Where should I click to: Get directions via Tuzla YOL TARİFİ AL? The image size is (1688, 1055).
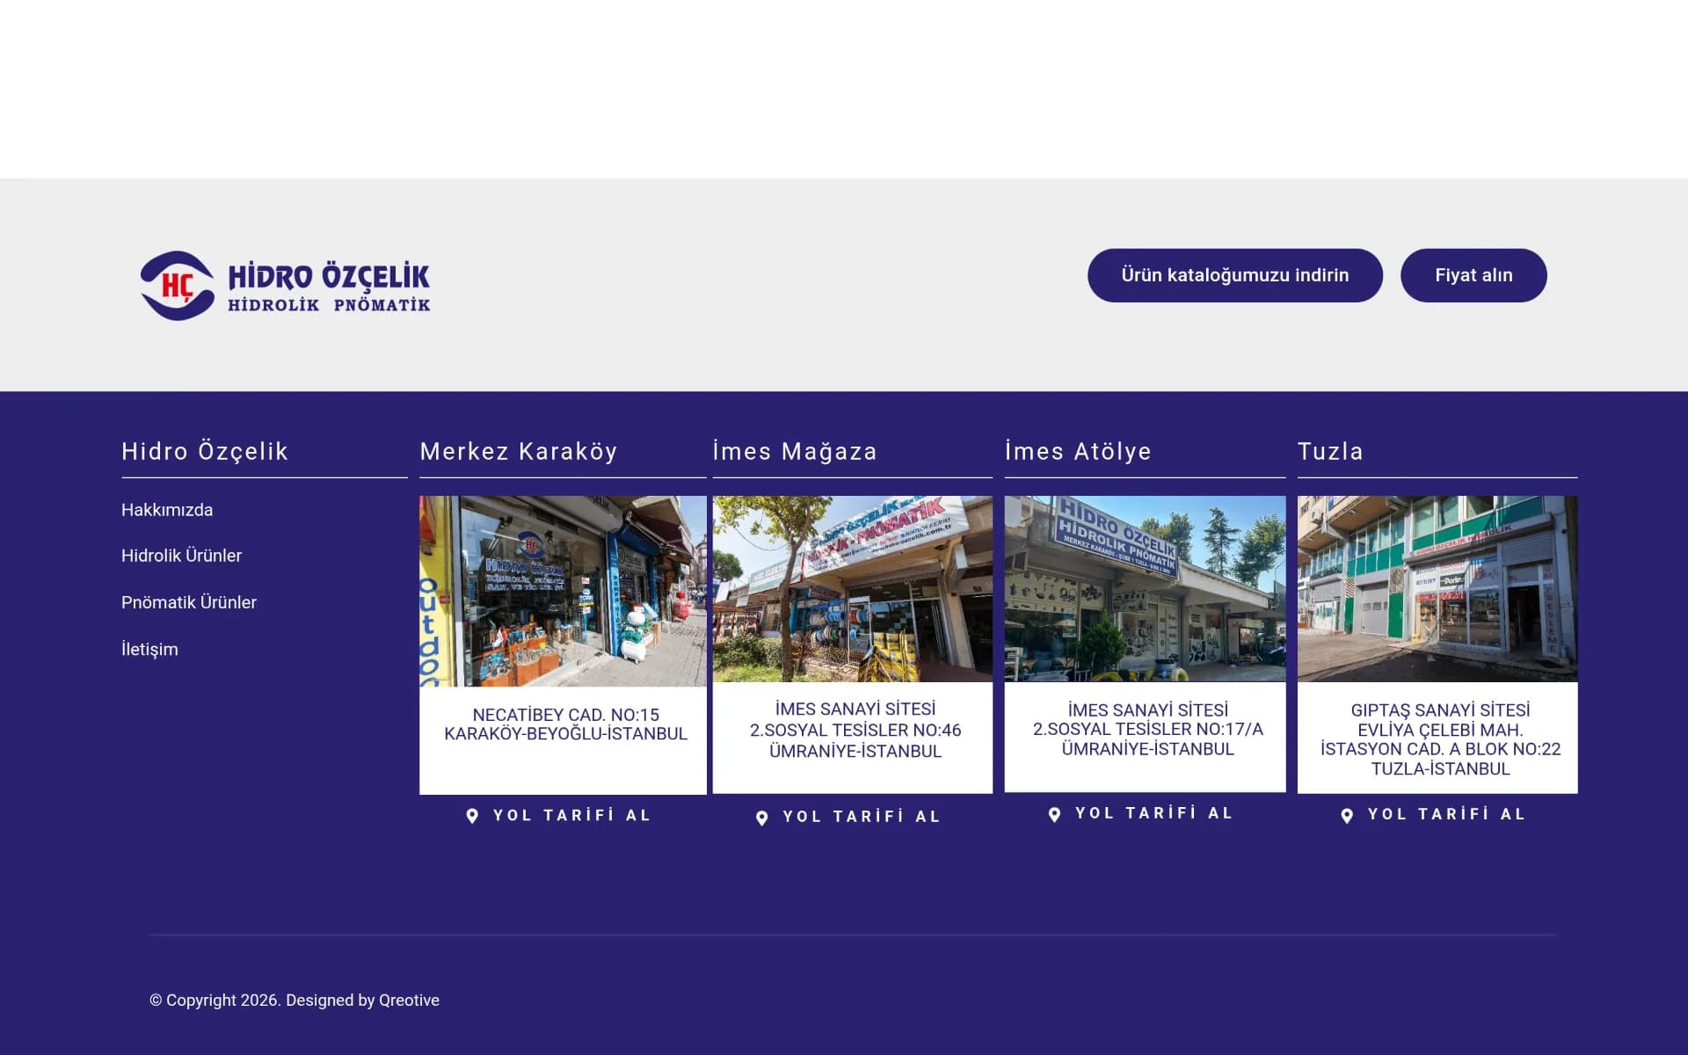pos(1446,814)
